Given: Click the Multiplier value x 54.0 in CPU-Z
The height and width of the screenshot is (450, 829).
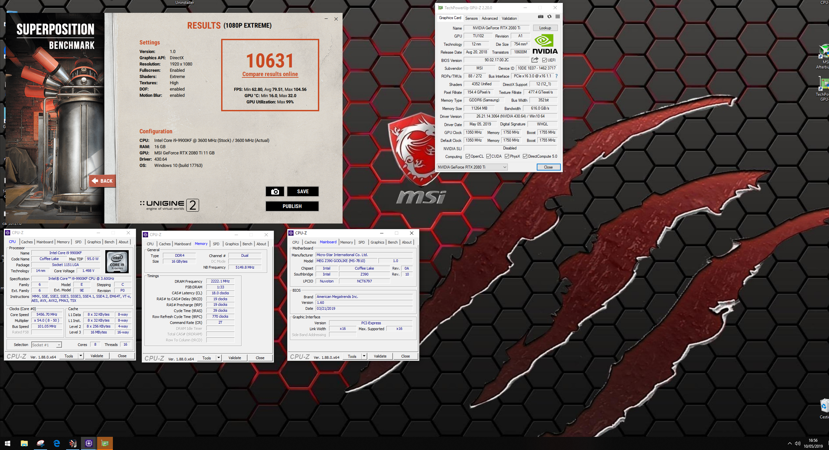Looking at the screenshot, I should [47, 321].
